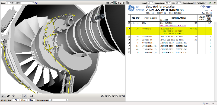Viewport: 217px width, 105px height.
Task: Enable the Full Table checkbox
Action: pyautogui.click(x=206, y=3)
